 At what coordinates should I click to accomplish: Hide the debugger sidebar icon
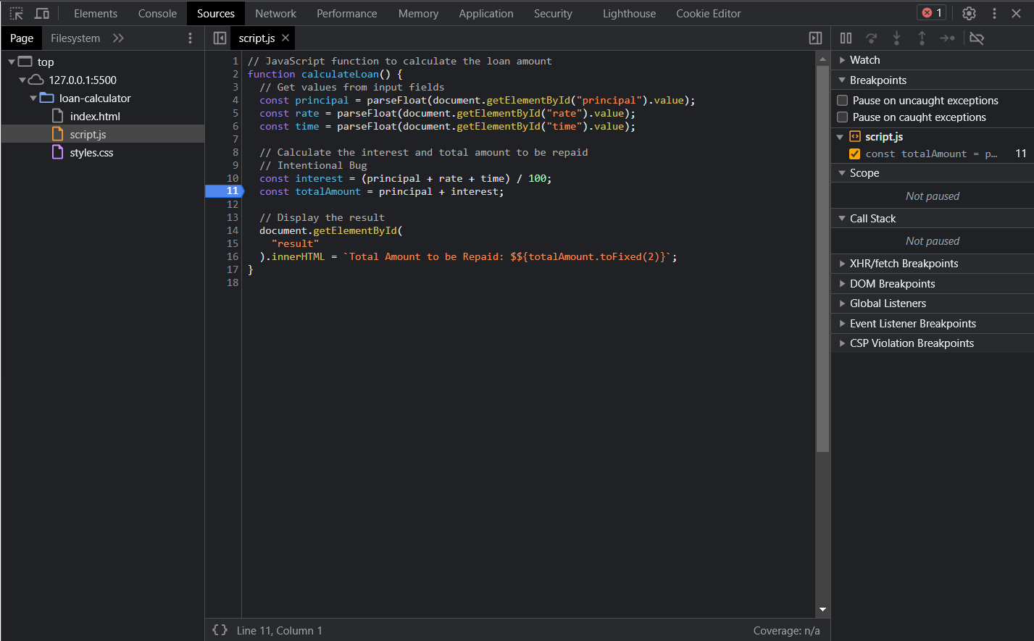pyautogui.click(x=815, y=38)
